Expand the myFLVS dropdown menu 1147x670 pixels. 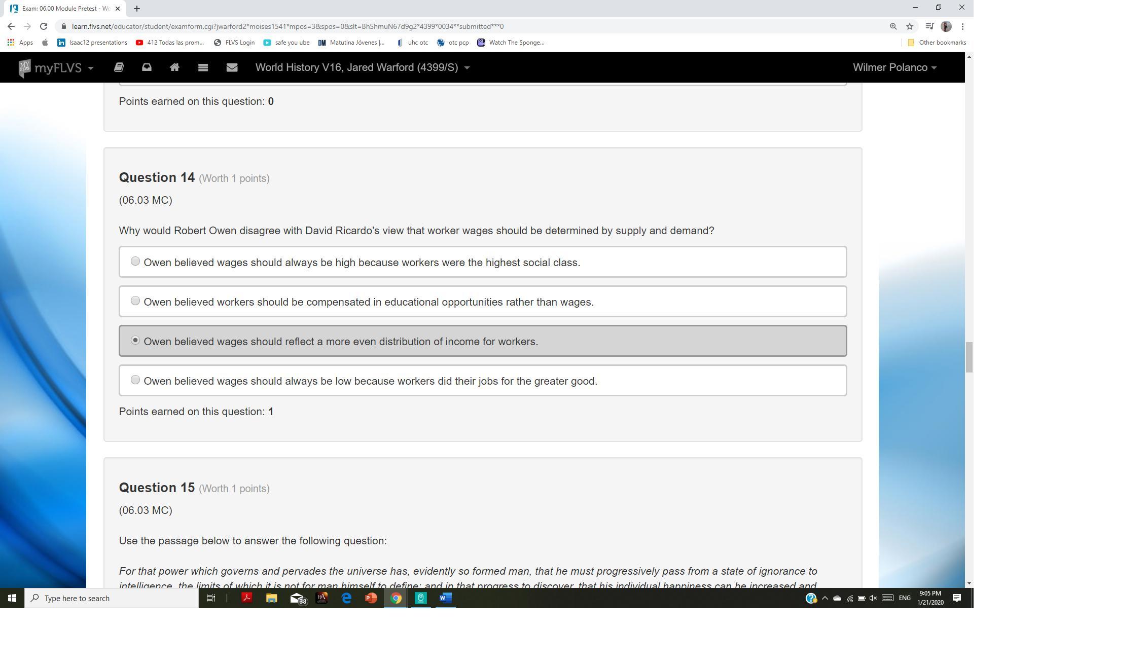(57, 67)
